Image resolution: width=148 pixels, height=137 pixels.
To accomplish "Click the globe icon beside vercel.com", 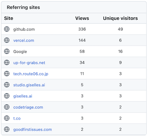I will coord(7,40).
